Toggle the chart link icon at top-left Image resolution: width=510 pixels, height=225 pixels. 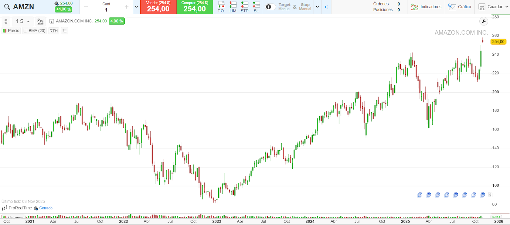[x=6, y=21]
